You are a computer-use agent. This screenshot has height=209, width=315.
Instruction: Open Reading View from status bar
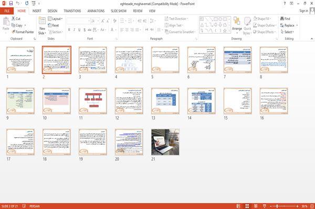(256, 206)
